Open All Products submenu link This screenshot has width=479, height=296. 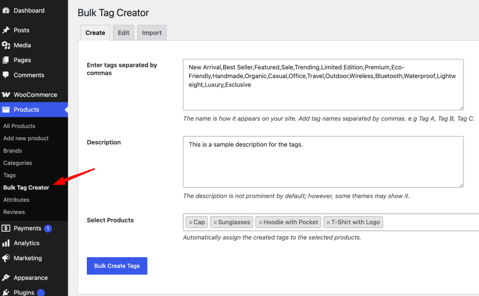(x=19, y=126)
